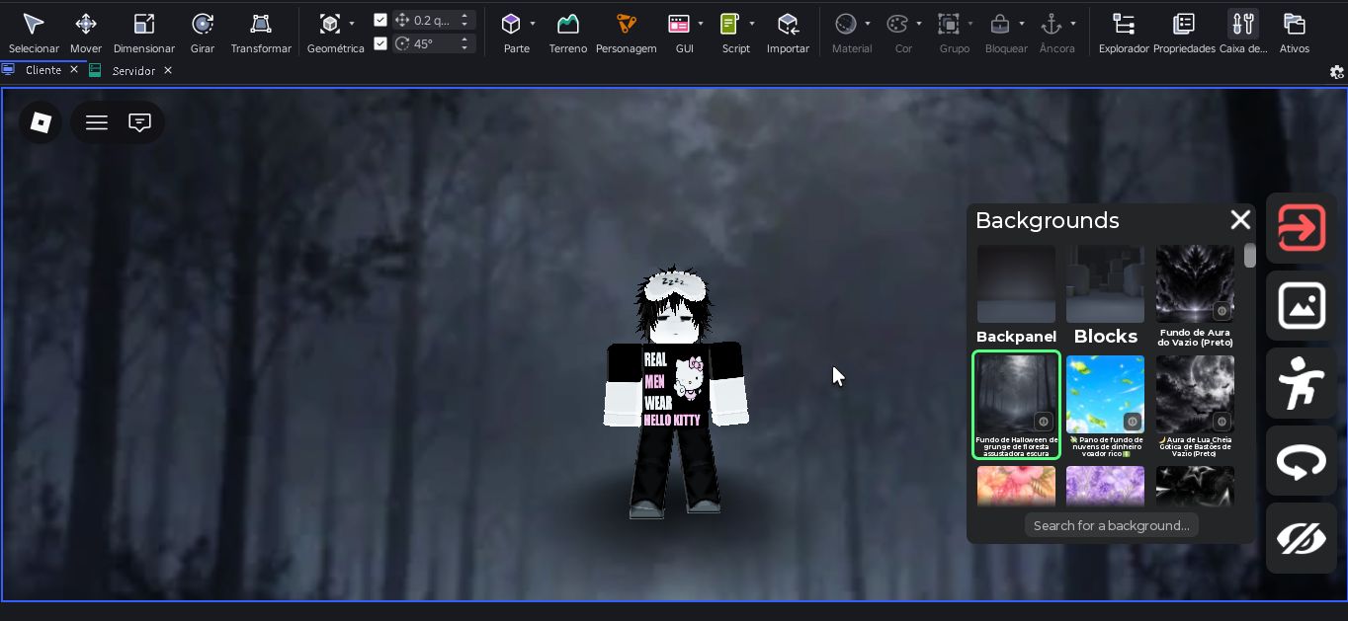Toggle the move snap checkbox

tap(380, 20)
